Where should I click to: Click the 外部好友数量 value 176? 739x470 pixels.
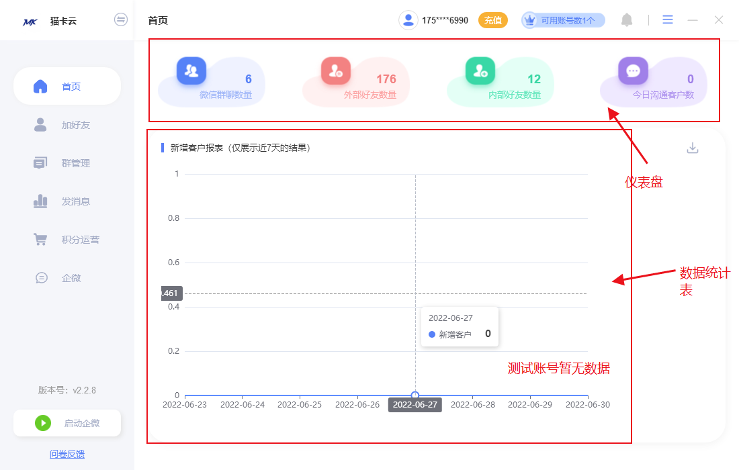click(386, 79)
